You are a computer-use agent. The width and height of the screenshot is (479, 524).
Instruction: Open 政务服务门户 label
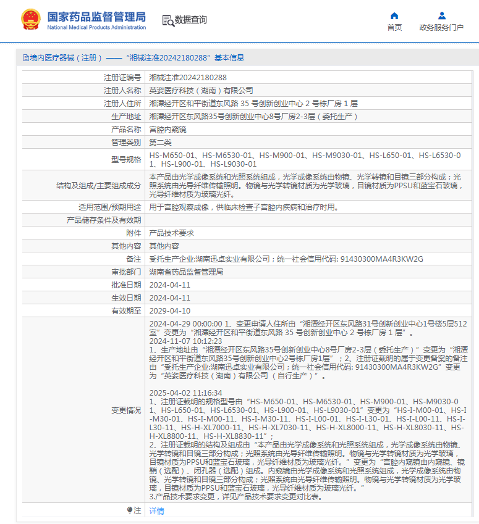(441, 27)
